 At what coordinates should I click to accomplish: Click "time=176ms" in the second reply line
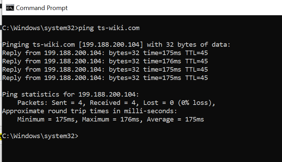[162, 61]
